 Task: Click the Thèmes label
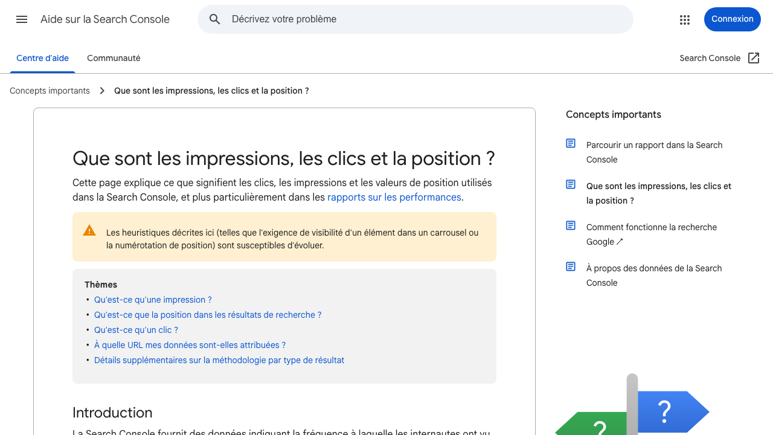tap(101, 285)
